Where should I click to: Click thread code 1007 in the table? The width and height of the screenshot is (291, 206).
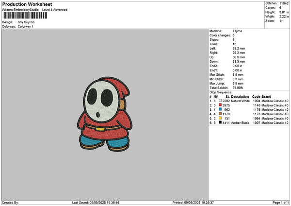(x=257, y=123)
